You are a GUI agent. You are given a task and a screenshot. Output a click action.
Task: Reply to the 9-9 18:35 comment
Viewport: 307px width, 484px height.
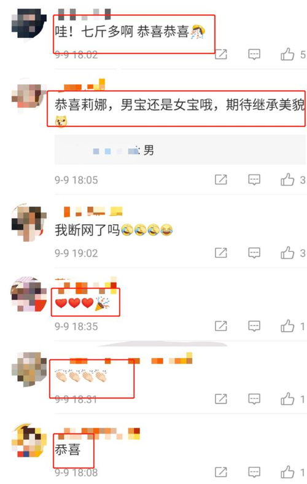tap(254, 326)
